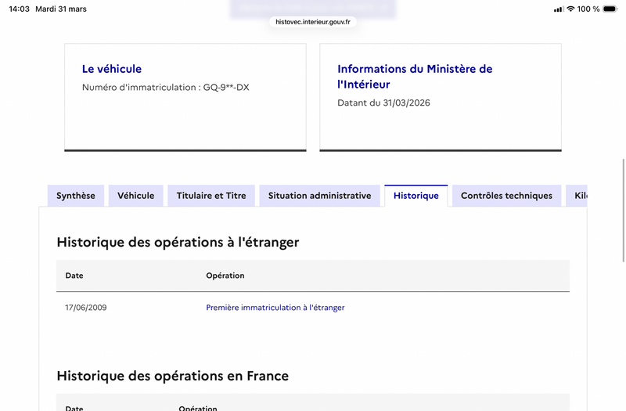Screen dimensions: 626x411
Task: Click the Historique des opérations à l'étranger heading
Action: (x=178, y=242)
